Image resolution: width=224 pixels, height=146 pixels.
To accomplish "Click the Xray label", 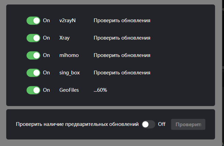I will pyautogui.click(x=64, y=38).
